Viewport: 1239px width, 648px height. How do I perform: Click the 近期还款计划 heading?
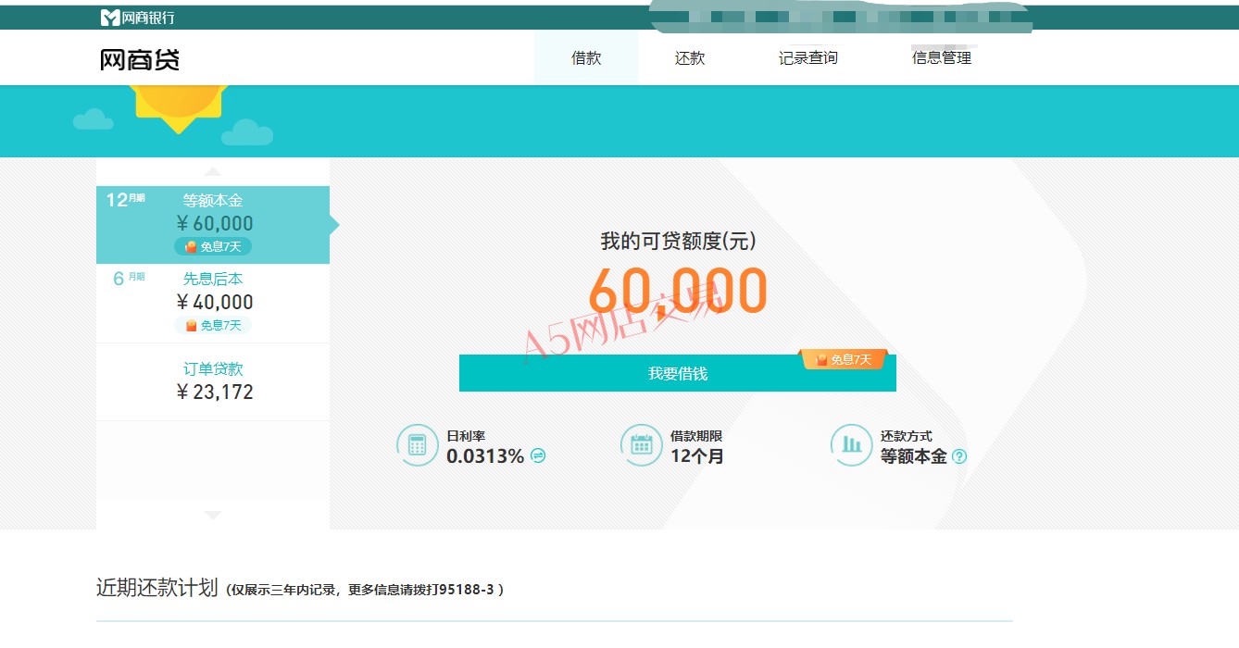point(157,588)
